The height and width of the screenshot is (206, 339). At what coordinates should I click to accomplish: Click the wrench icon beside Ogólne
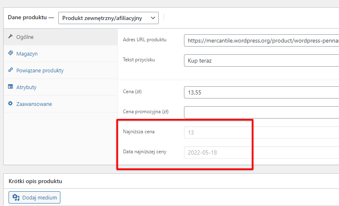10,36
